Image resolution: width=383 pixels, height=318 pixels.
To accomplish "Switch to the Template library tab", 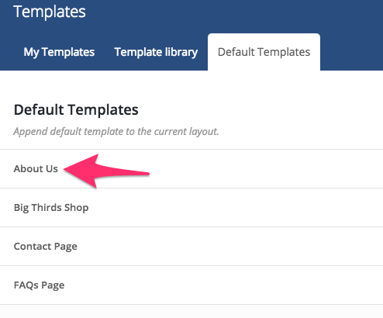I will tap(156, 52).
